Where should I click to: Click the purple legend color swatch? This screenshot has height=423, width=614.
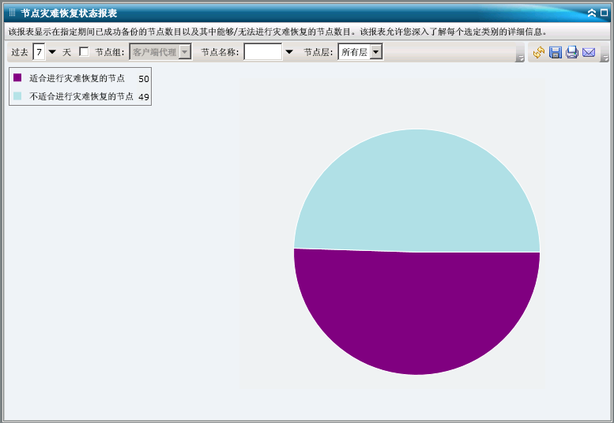coord(17,78)
